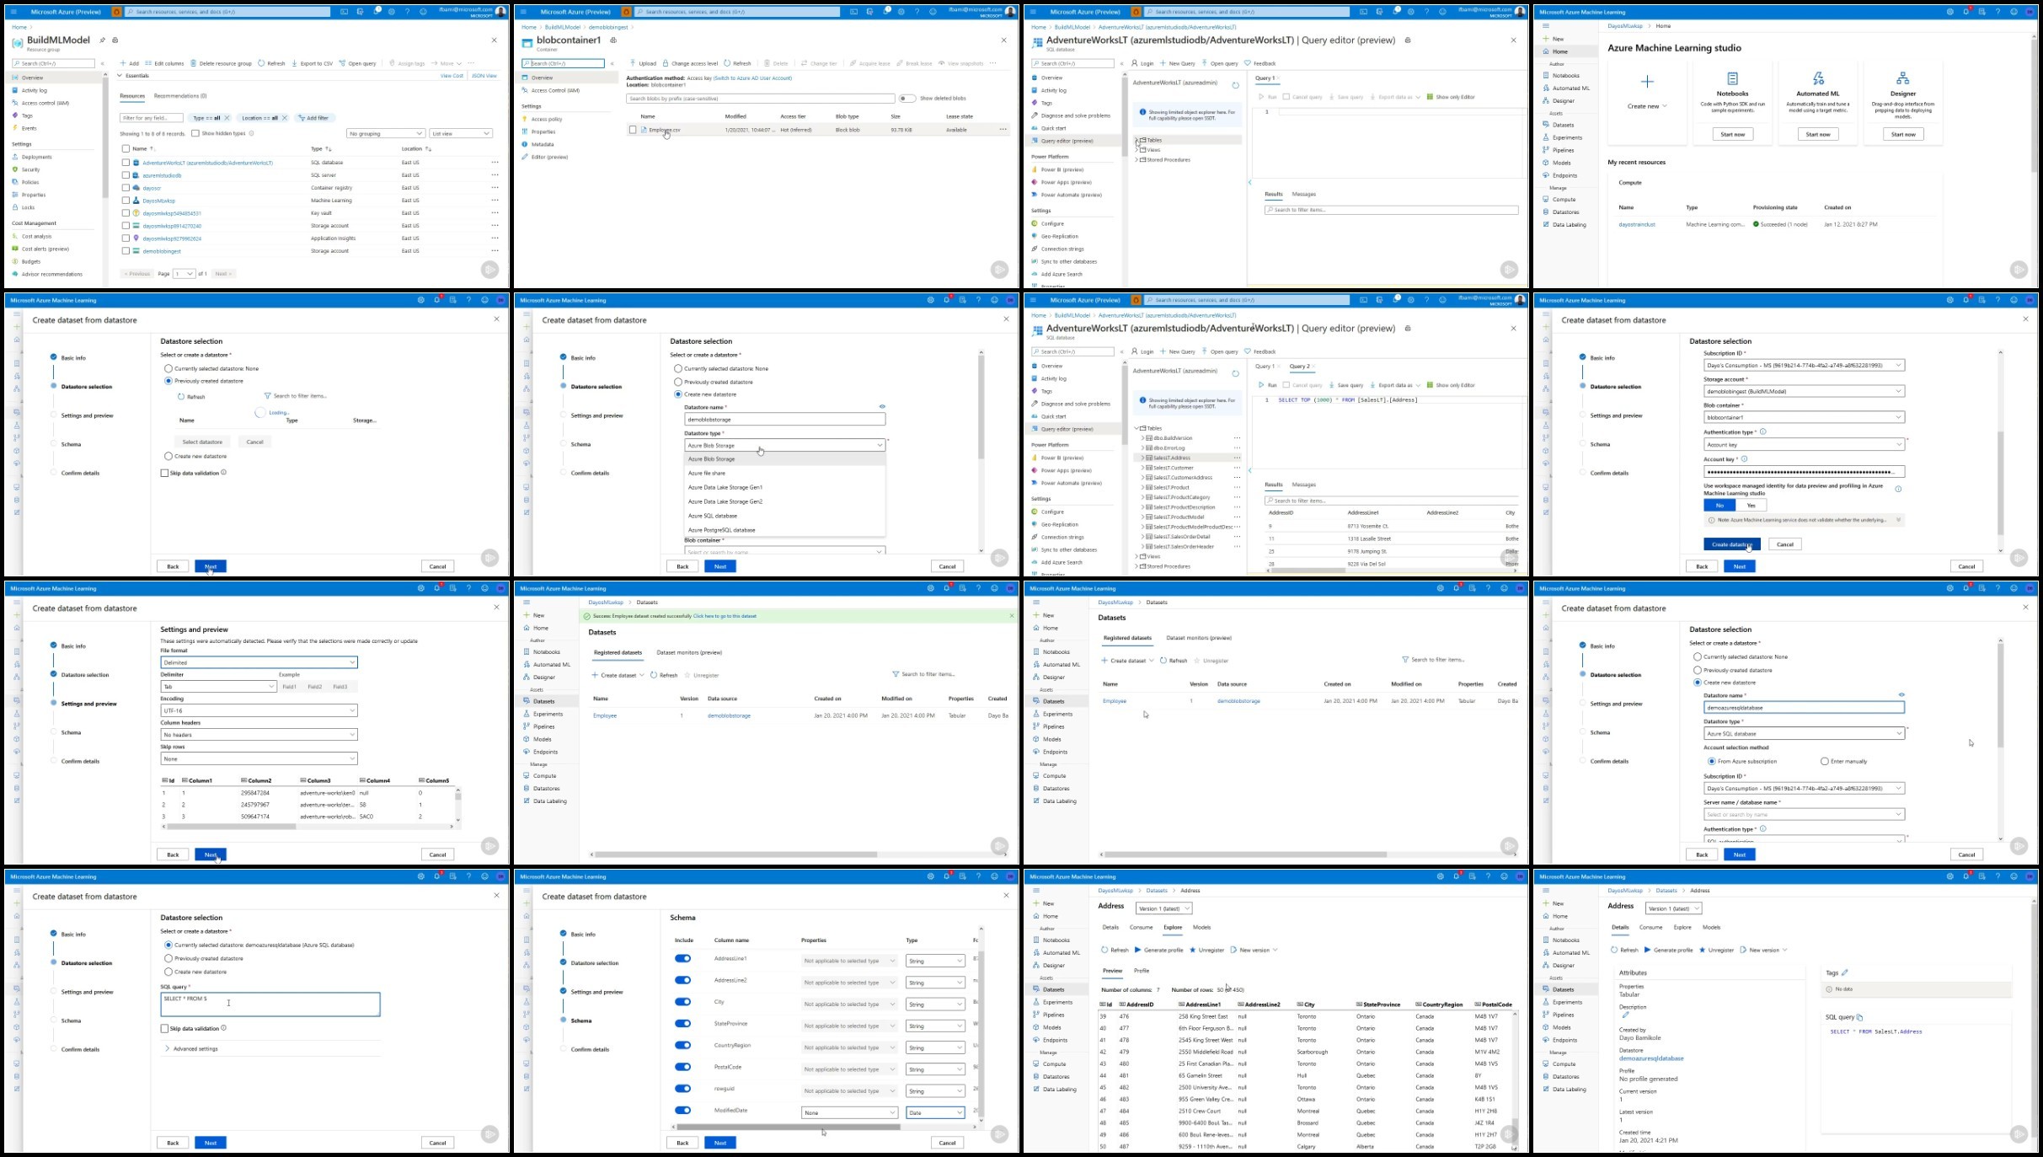Dismiss the Employee dataset success banner
This screenshot has width=2043, height=1157.
pos(1012,616)
